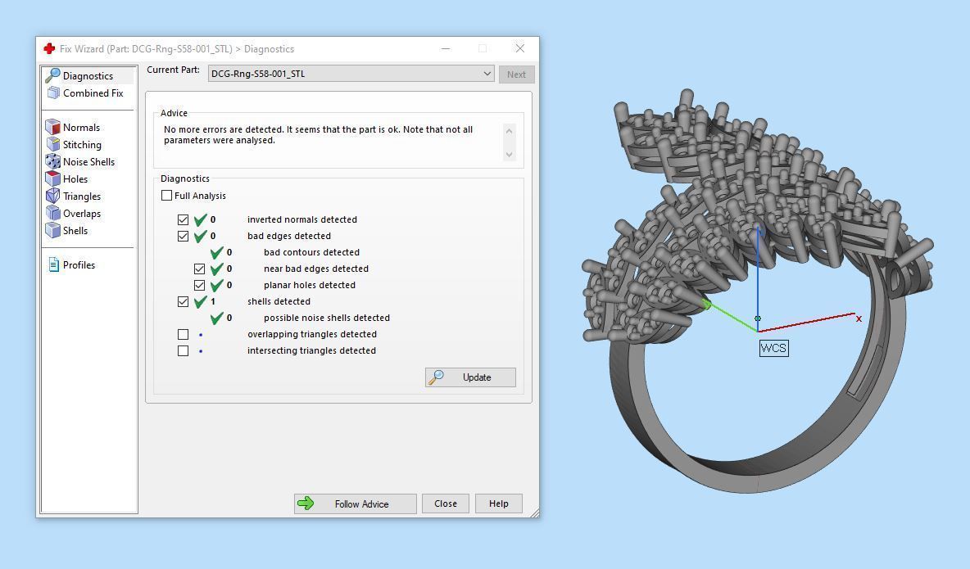
Task: Select the Profiles label in sidebar
Action: (x=79, y=264)
